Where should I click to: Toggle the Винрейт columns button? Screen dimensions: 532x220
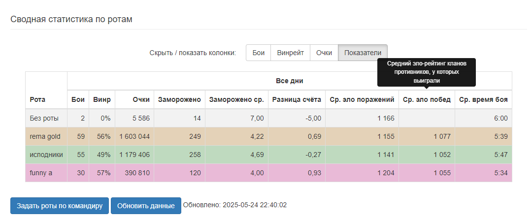291,53
